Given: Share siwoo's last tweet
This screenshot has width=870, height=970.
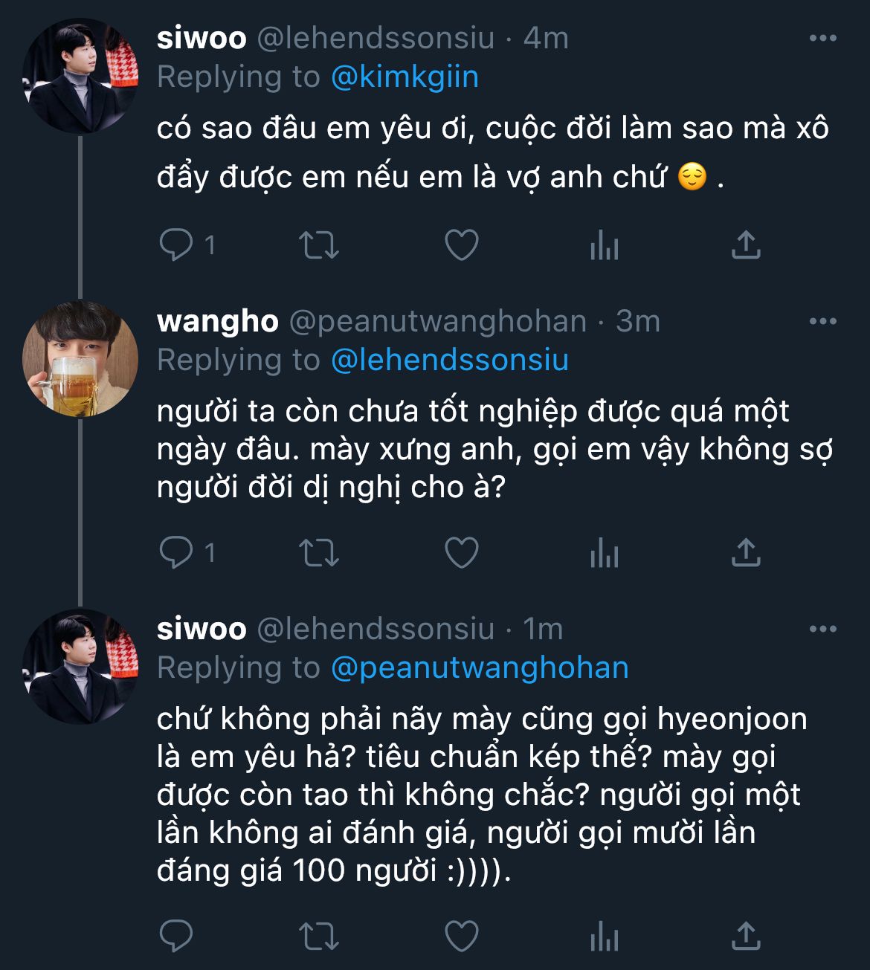Looking at the screenshot, I should [746, 936].
